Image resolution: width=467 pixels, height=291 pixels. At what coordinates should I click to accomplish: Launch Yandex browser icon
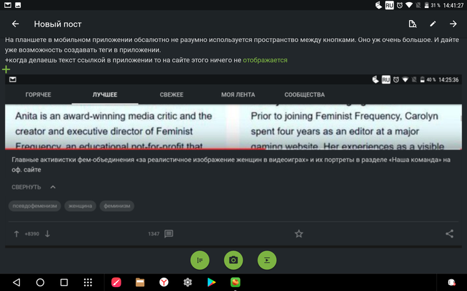pyautogui.click(x=164, y=282)
